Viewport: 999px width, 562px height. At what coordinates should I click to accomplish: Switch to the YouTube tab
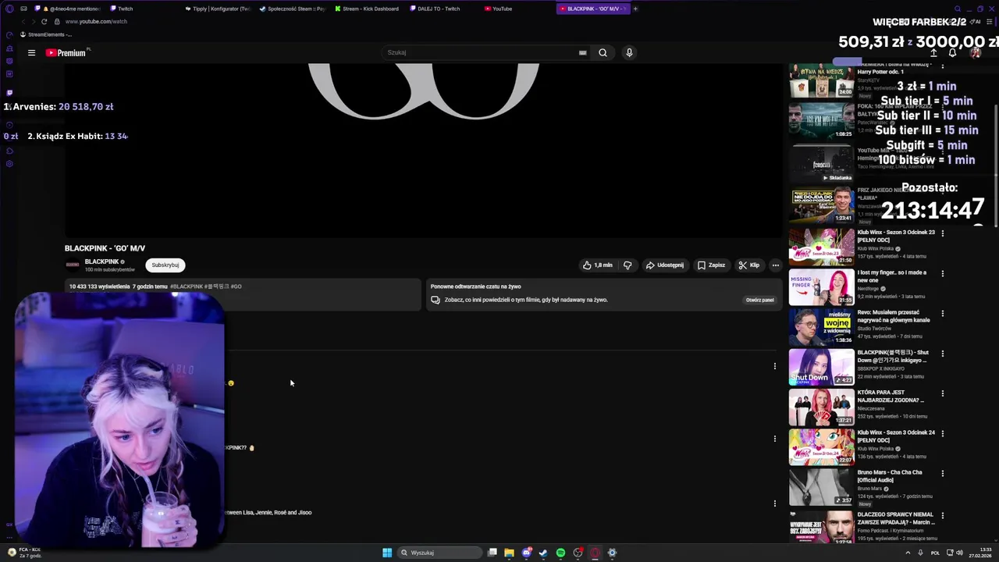tap(517, 9)
